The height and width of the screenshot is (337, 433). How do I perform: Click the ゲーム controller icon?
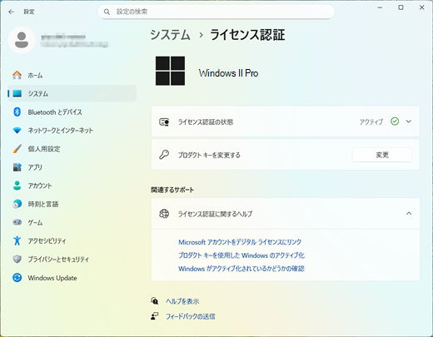17,222
